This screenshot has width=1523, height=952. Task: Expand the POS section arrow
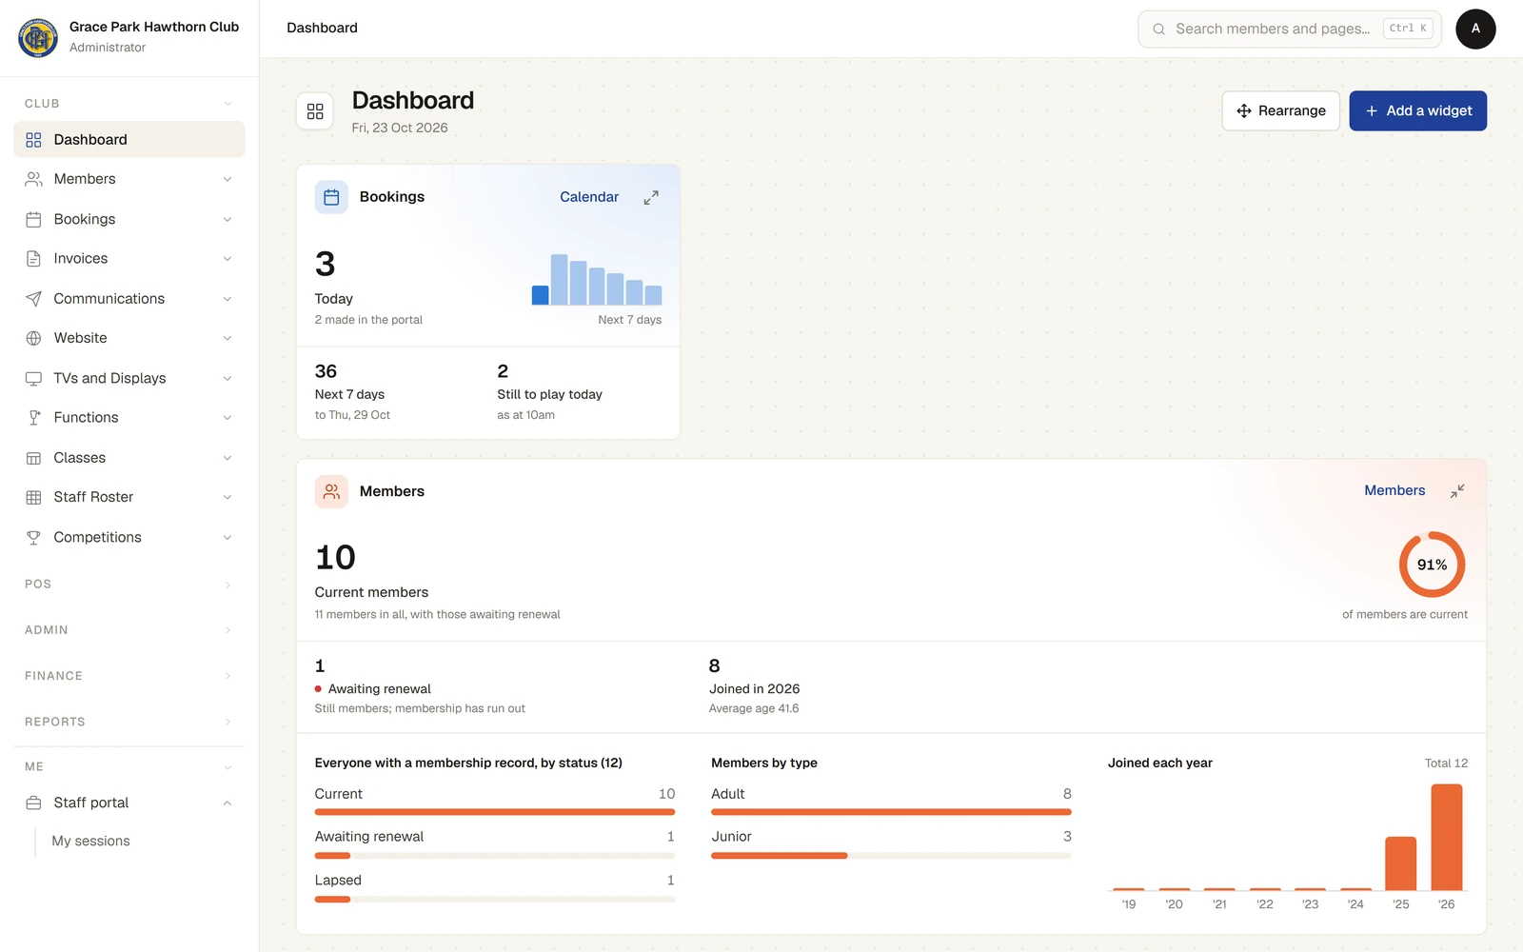[x=227, y=585]
